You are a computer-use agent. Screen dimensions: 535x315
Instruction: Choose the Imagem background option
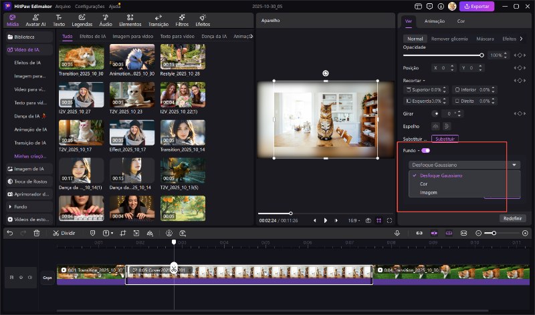tap(428, 192)
